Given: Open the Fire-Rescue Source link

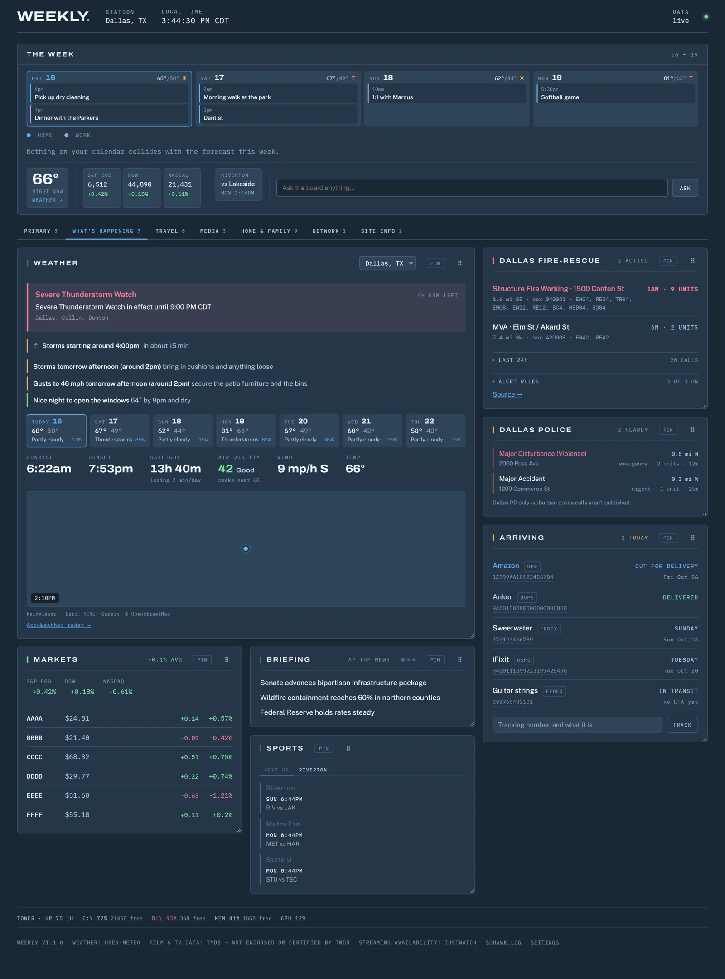Looking at the screenshot, I should click(507, 394).
